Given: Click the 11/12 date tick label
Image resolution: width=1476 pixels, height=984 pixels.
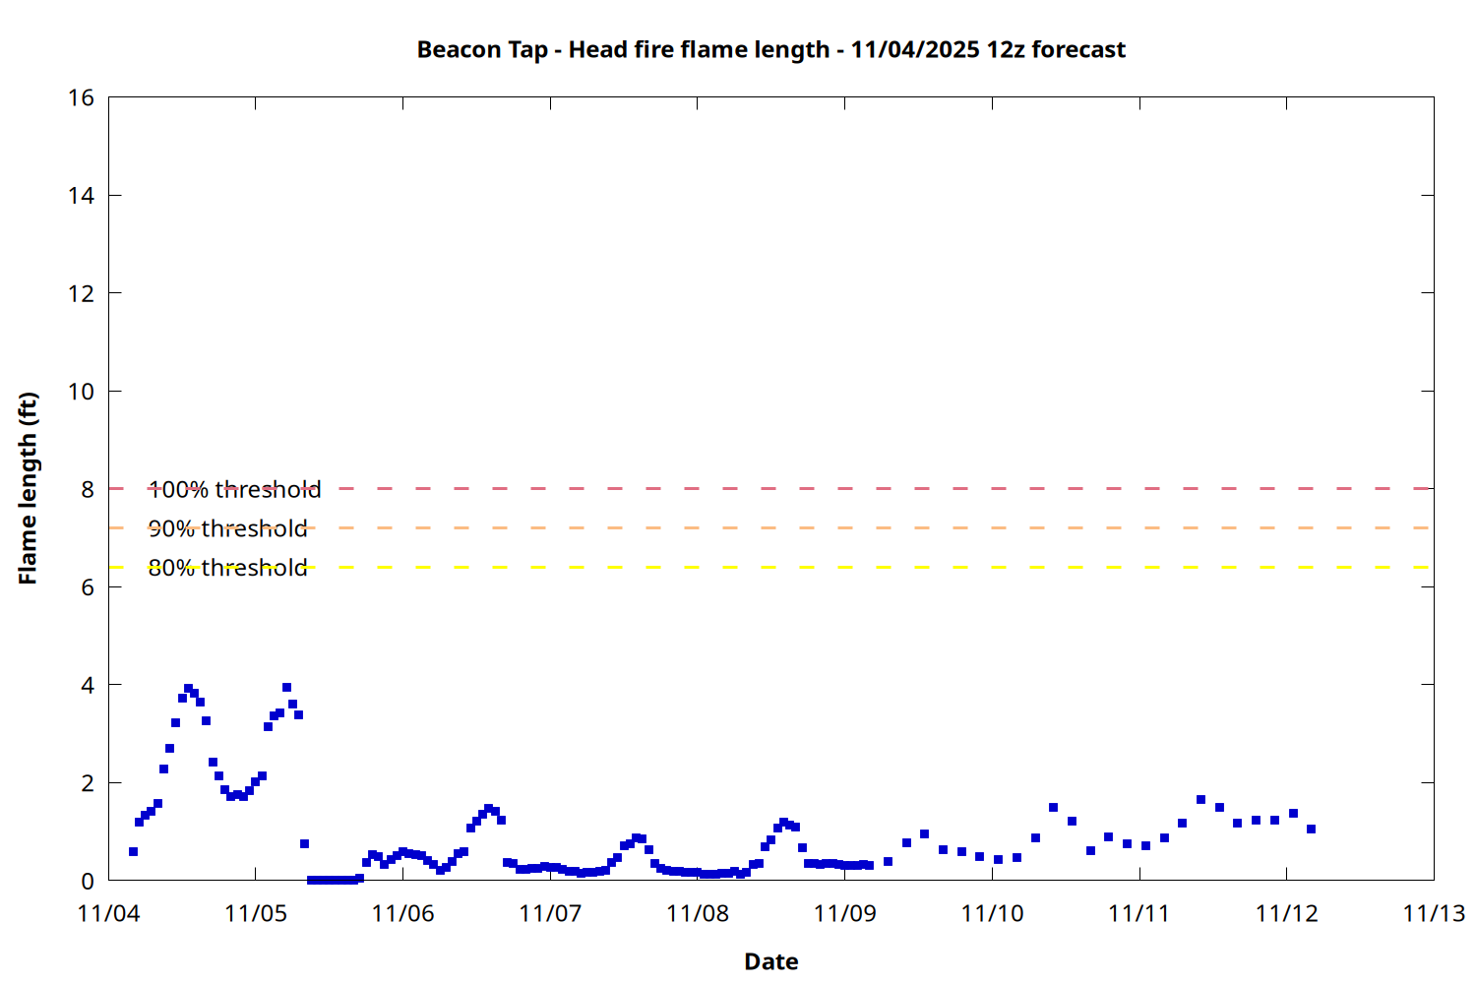Looking at the screenshot, I should [1286, 913].
